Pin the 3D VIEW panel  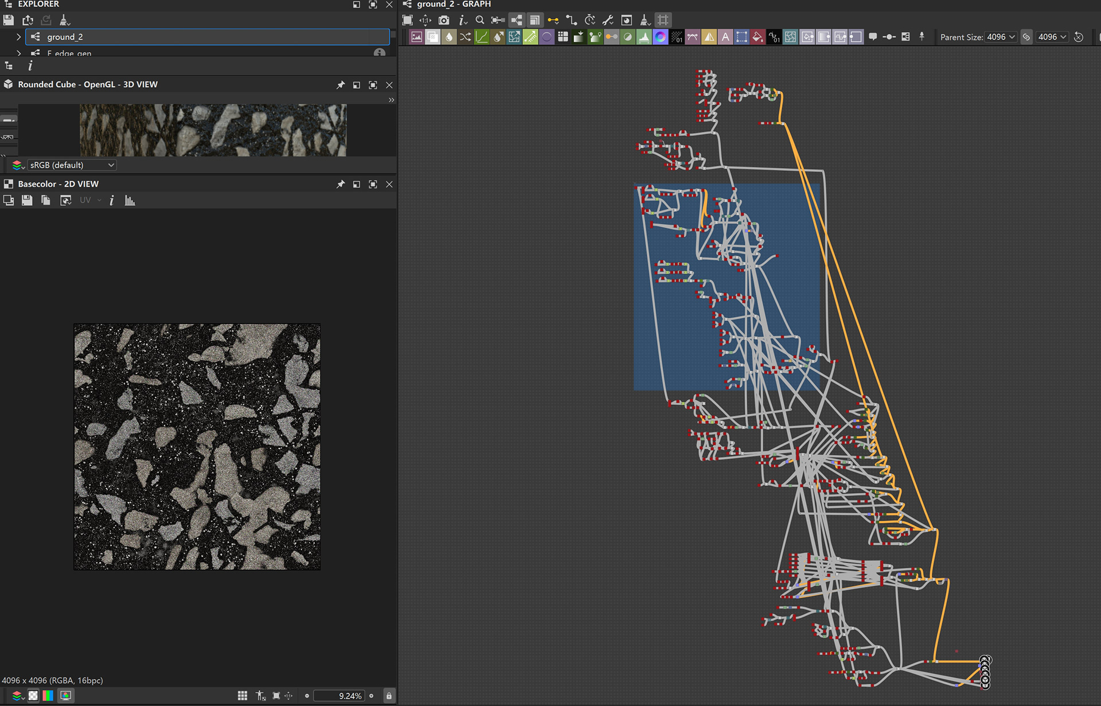(341, 85)
